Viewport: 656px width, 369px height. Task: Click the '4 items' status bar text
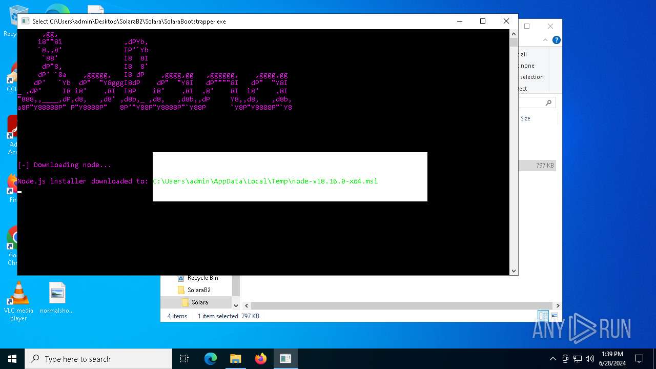click(177, 316)
